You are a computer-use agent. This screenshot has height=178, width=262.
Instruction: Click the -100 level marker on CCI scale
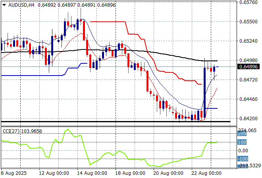tap(242, 159)
